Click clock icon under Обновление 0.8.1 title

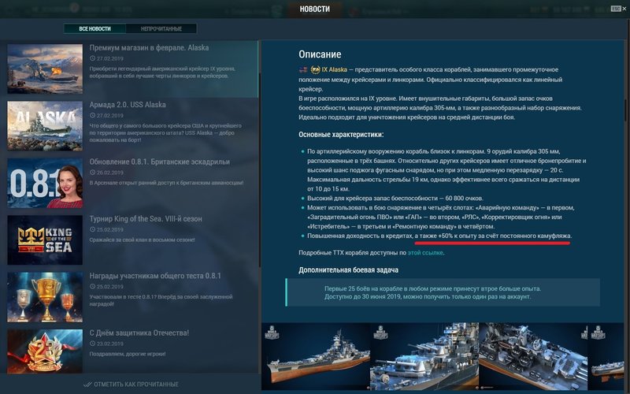[92, 173]
